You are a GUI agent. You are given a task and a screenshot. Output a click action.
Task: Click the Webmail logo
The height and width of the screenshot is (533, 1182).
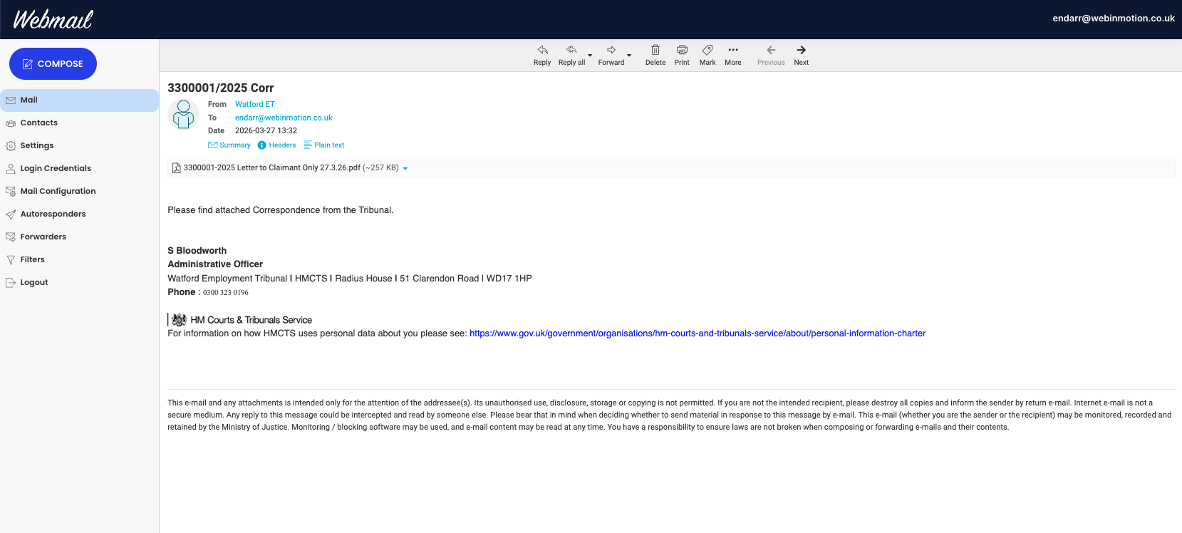tap(53, 19)
